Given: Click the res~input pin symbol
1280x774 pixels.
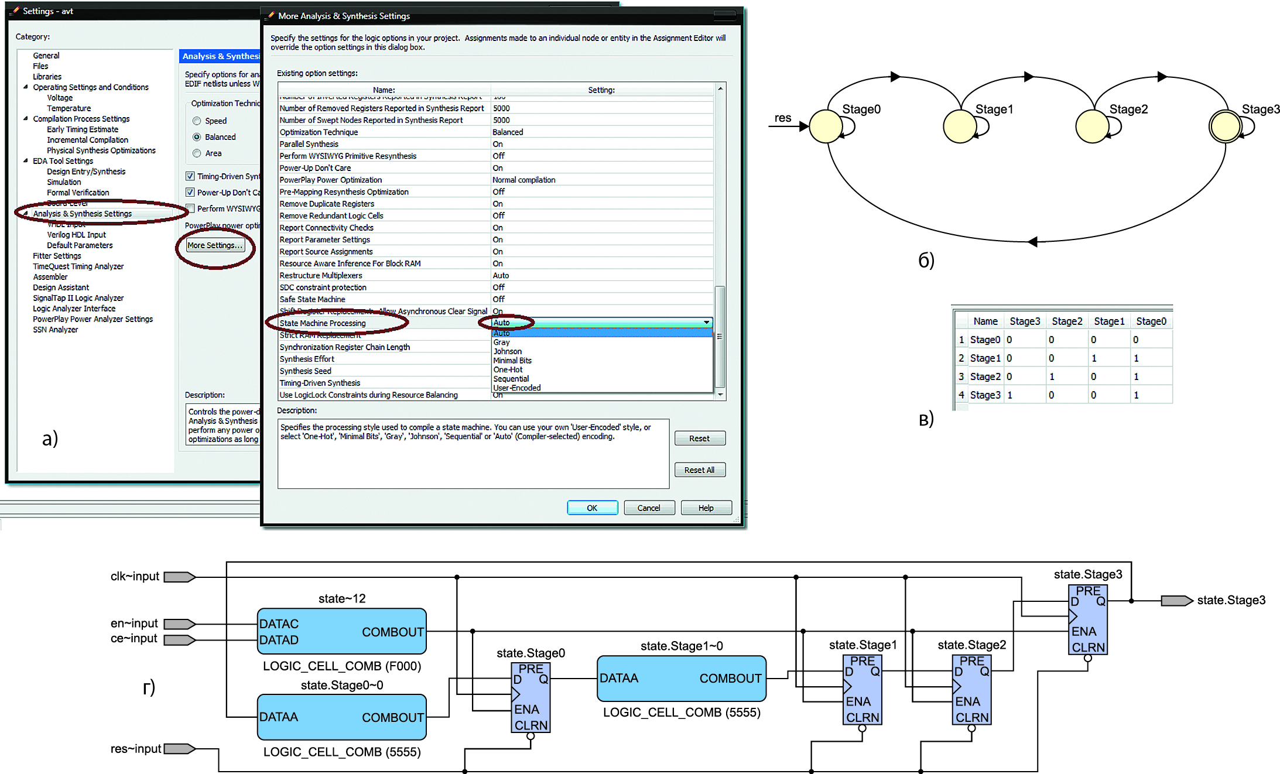Looking at the screenshot, I should pyautogui.click(x=179, y=749).
